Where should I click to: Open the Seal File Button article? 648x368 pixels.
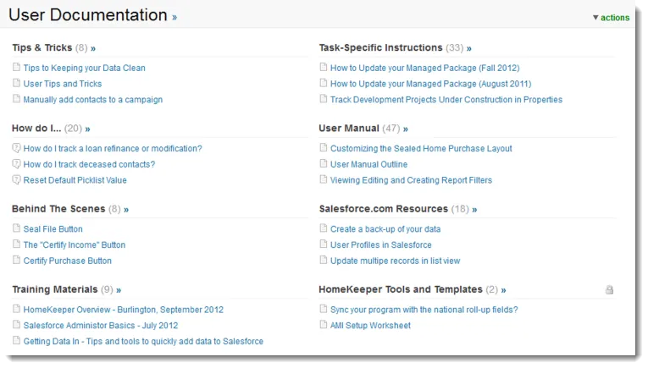[x=53, y=229]
